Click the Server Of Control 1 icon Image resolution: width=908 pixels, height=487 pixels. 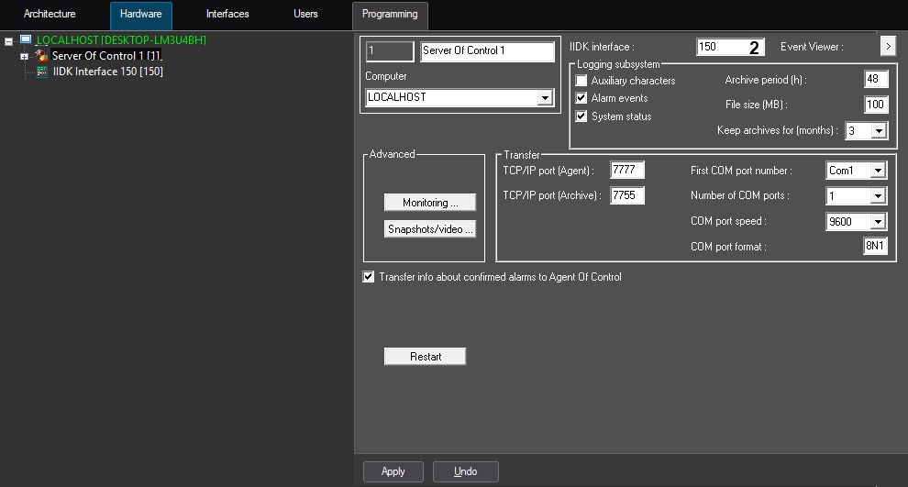click(41, 56)
